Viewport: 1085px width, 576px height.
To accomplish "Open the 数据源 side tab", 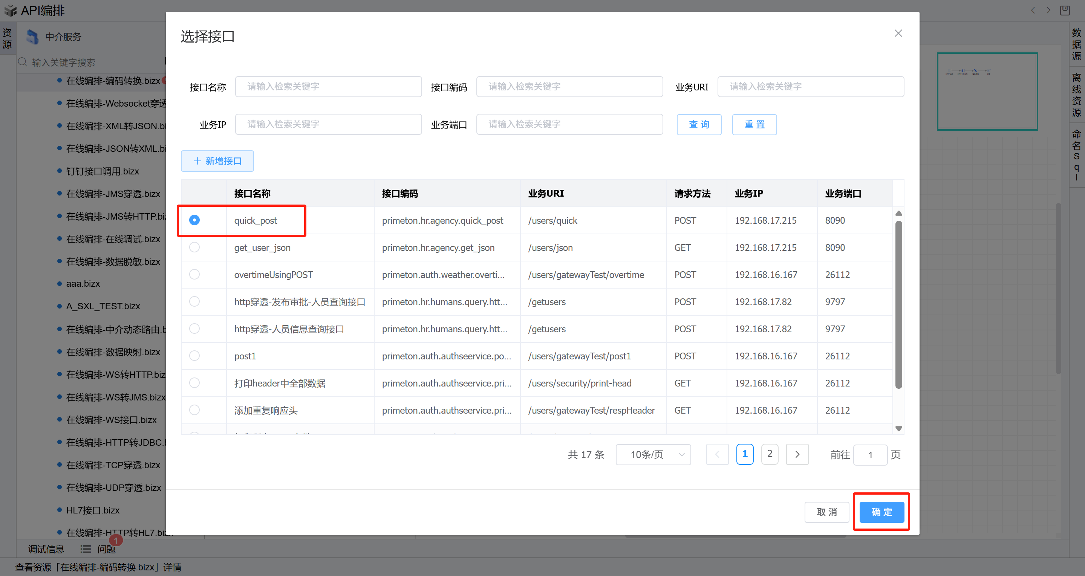I will click(1077, 44).
